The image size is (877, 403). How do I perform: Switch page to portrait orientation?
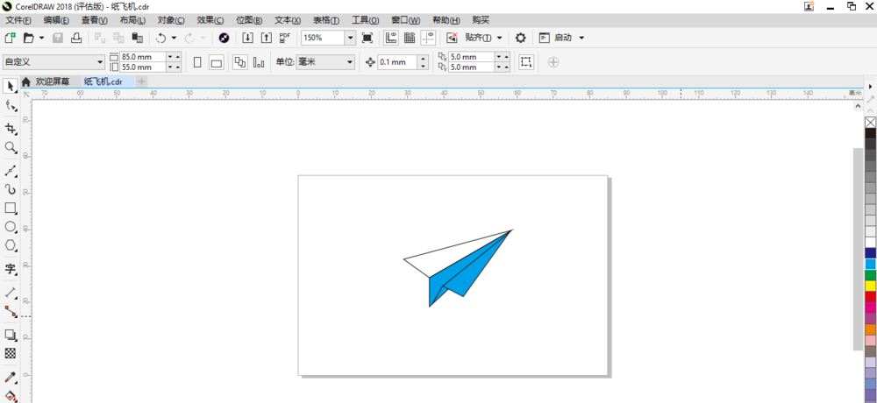(x=197, y=62)
